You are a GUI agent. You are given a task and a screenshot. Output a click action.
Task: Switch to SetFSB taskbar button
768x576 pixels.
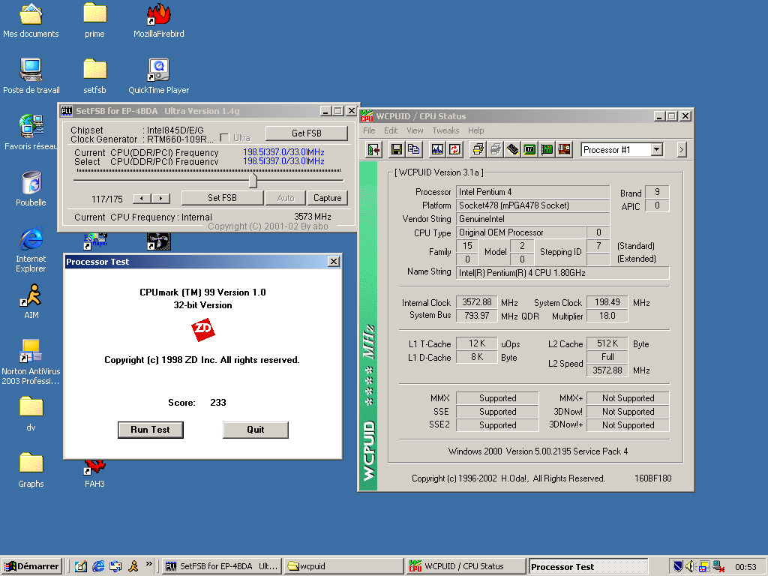point(222,566)
